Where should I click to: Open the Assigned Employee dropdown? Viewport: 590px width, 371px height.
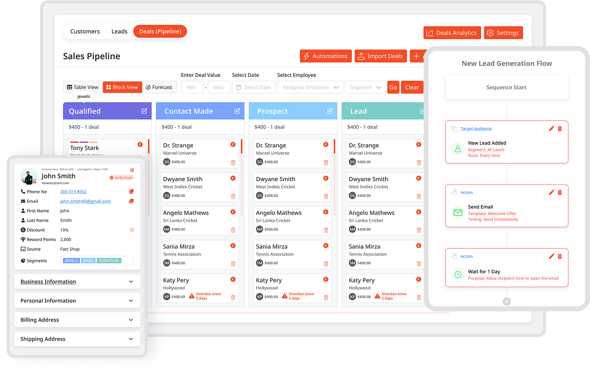(310, 87)
